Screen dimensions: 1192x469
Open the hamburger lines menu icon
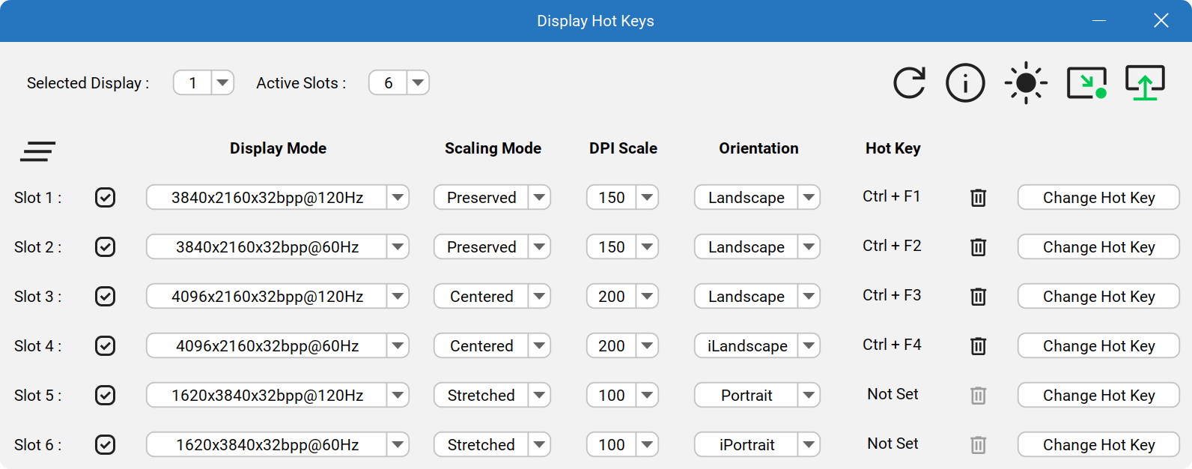click(x=38, y=151)
